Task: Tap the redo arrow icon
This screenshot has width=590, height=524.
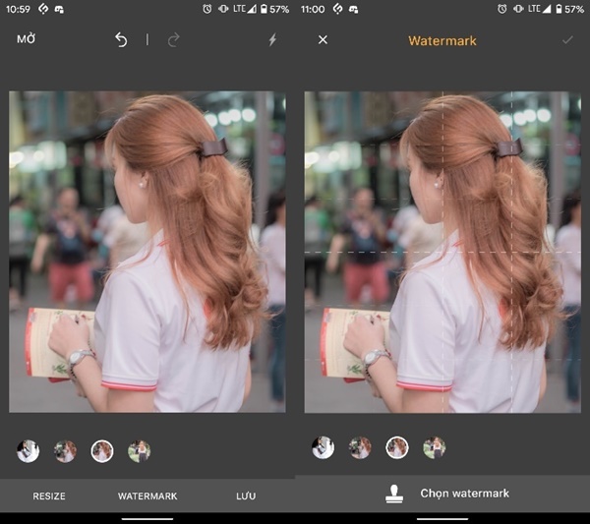Action: [x=174, y=40]
